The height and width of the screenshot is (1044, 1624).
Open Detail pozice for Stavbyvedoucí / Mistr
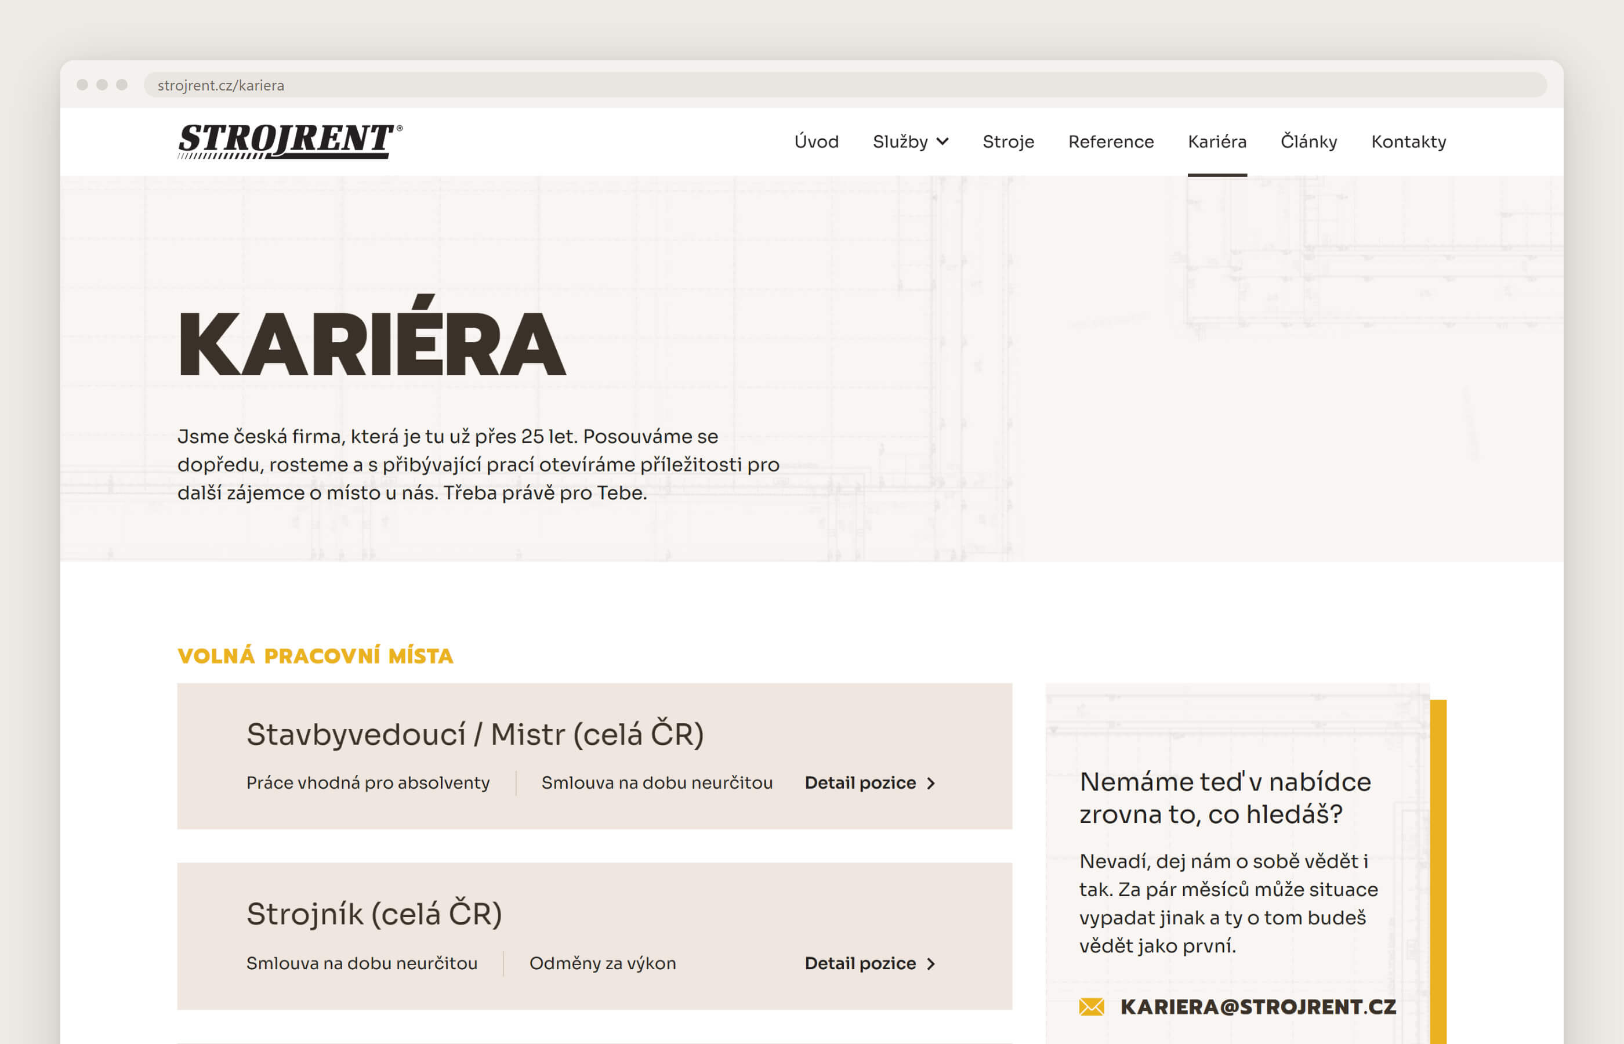point(860,783)
